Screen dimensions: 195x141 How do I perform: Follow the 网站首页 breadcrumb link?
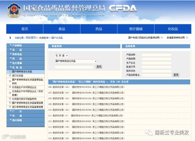(31, 38)
